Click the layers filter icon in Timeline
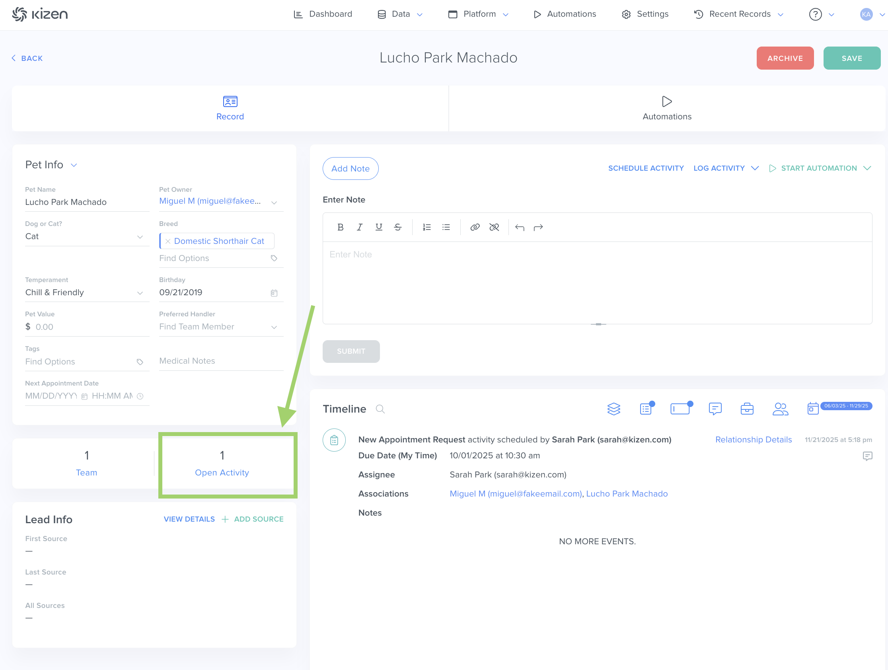 pyautogui.click(x=613, y=409)
